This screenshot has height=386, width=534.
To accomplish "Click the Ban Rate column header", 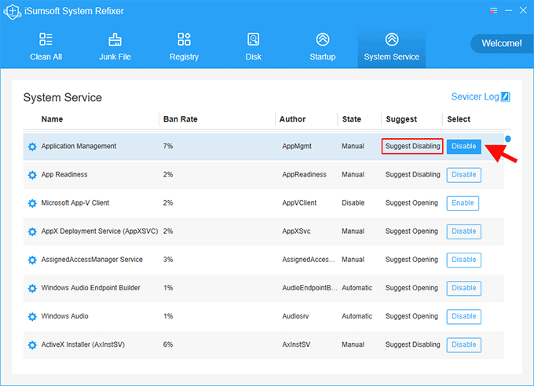I will pos(180,119).
